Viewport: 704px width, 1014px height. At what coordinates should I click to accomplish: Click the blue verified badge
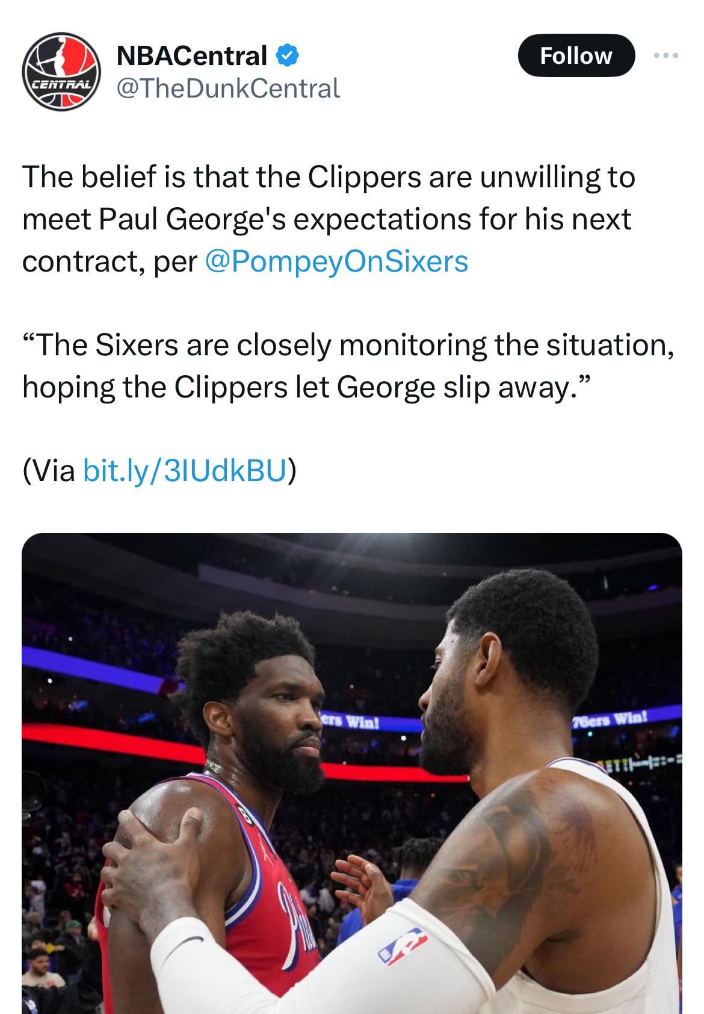click(288, 55)
